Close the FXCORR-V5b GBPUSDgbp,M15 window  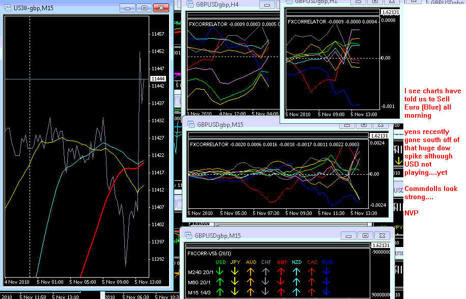382,236
